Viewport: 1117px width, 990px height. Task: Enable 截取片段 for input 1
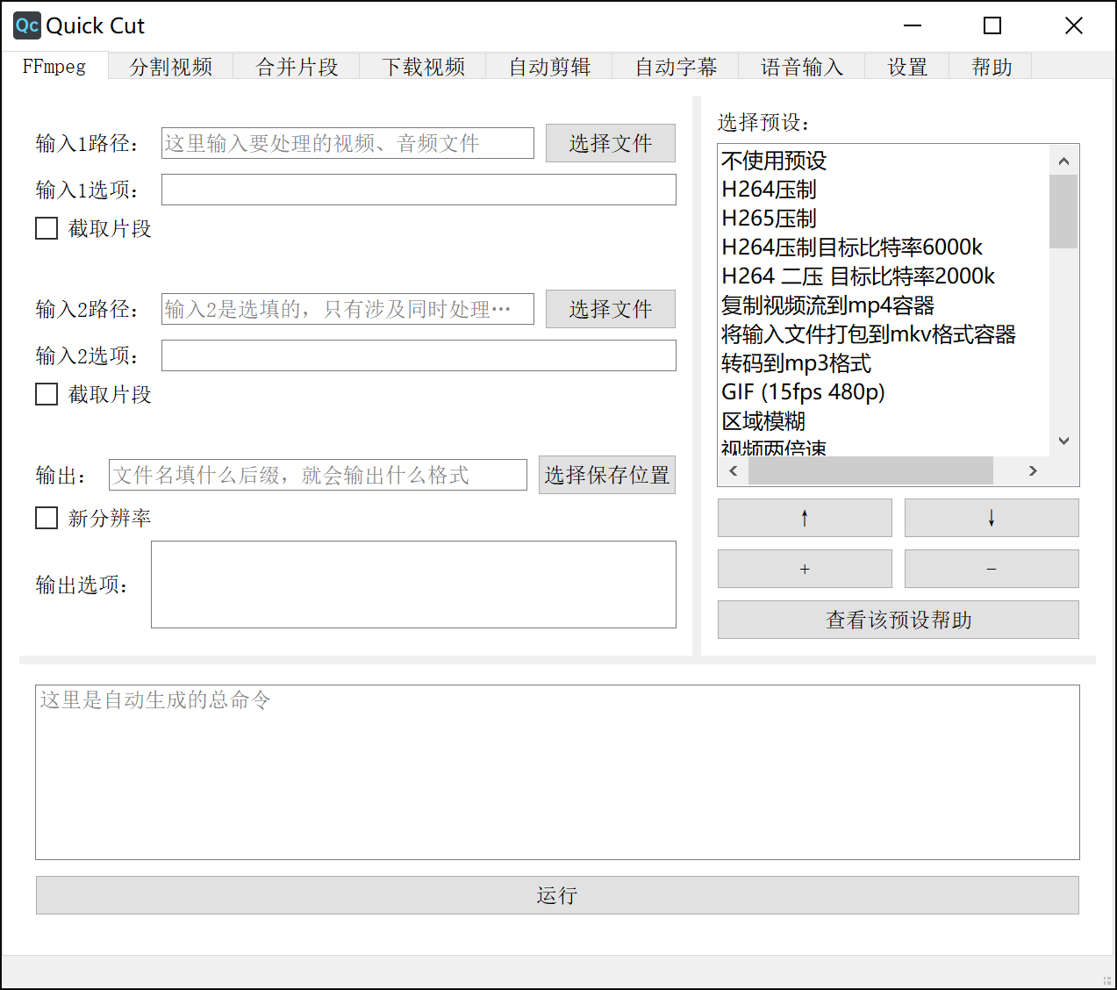click(46, 227)
